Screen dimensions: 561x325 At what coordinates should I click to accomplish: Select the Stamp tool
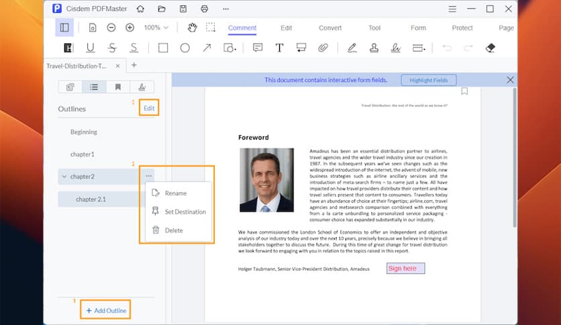point(374,48)
